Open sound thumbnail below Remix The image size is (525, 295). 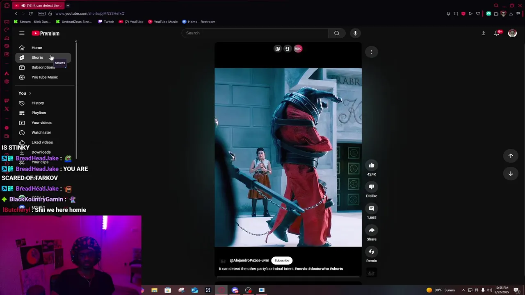372,273
